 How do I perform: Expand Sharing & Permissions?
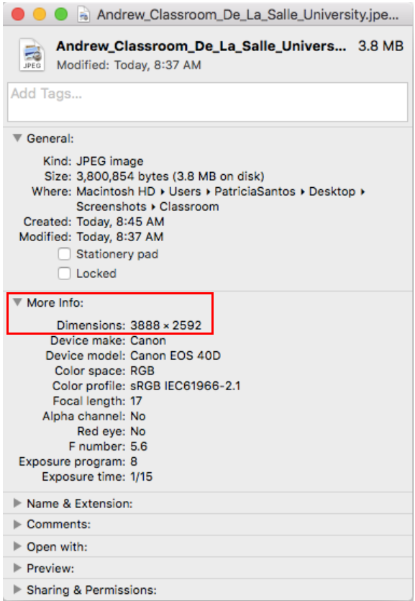click(16, 589)
